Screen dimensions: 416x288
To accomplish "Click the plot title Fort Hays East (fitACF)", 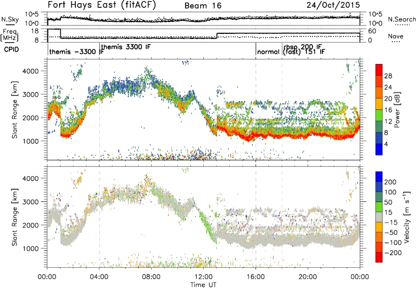I will [102, 5].
